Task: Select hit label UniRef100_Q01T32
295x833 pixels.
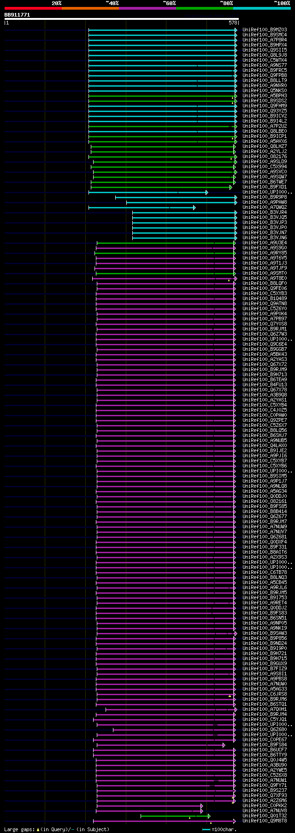Action: coord(265,816)
